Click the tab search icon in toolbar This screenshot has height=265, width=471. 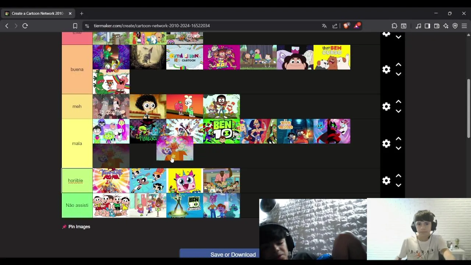[x=404, y=26]
